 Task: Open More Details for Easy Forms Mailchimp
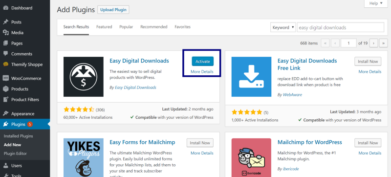(x=202, y=153)
